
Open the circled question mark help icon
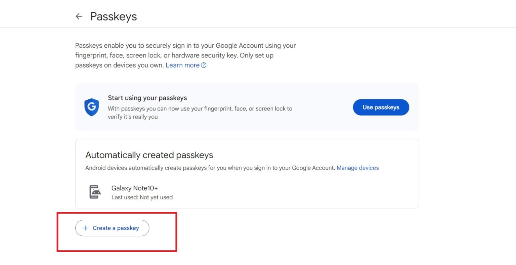[x=204, y=65]
